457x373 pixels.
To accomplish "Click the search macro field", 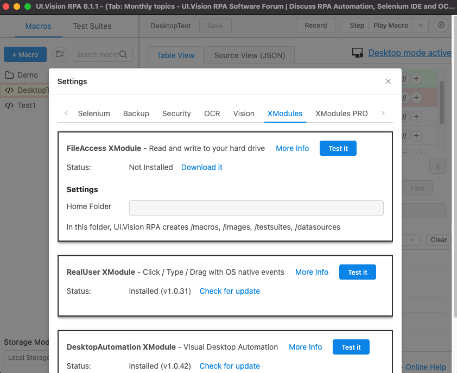I will pyautogui.click(x=103, y=54).
